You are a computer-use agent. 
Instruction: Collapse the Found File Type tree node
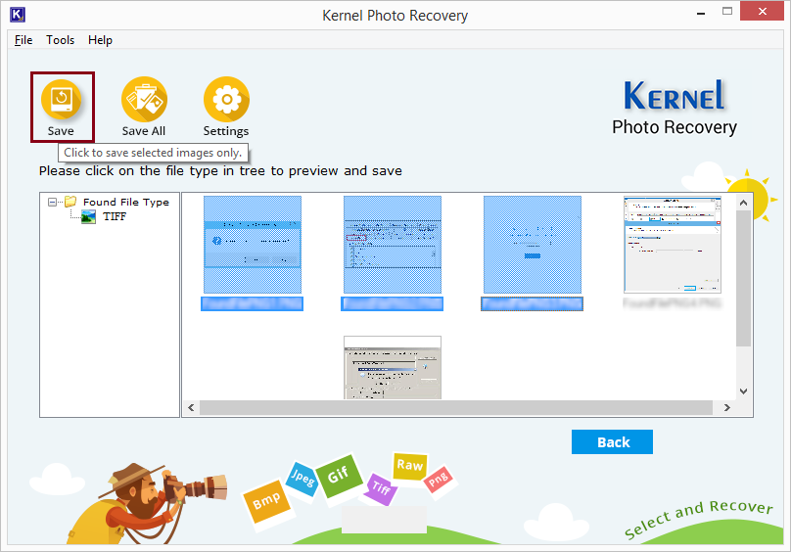tap(52, 202)
